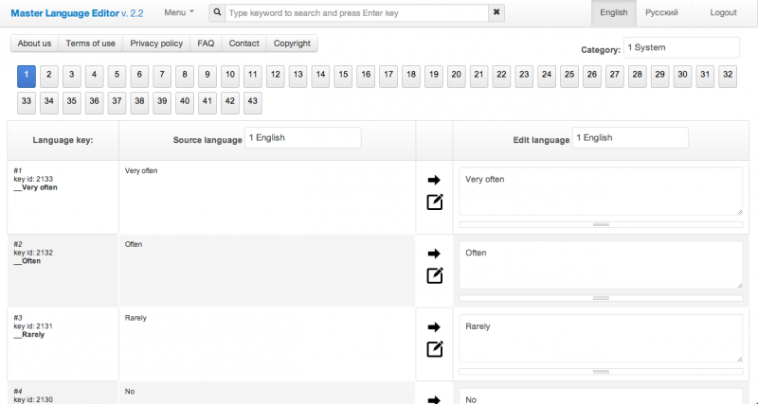Go to page 32
Image resolution: width=758 pixels, height=404 pixels.
pos(728,77)
